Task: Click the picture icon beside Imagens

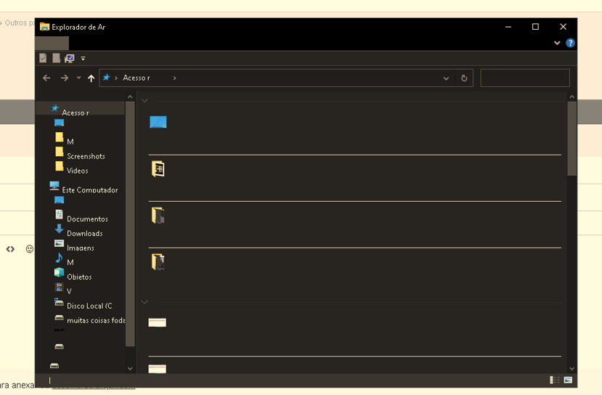Action: pyautogui.click(x=59, y=243)
